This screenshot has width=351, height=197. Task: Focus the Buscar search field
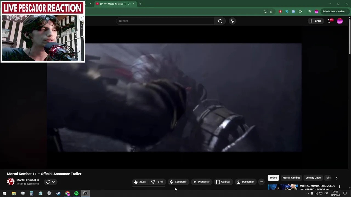point(166,21)
